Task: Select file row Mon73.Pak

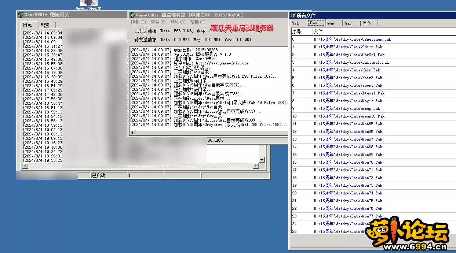Action: pyautogui.click(x=373, y=185)
